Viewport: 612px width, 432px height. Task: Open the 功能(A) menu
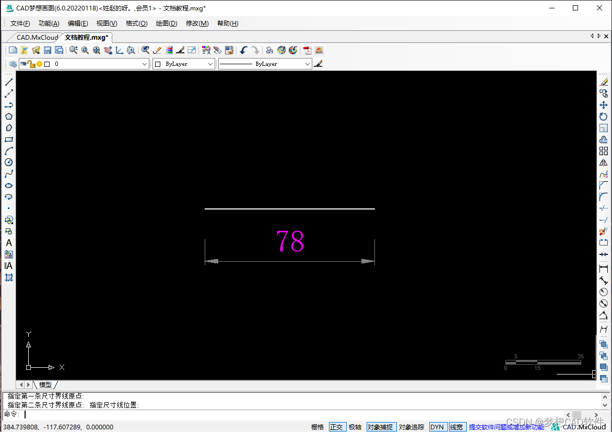[49, 24]
